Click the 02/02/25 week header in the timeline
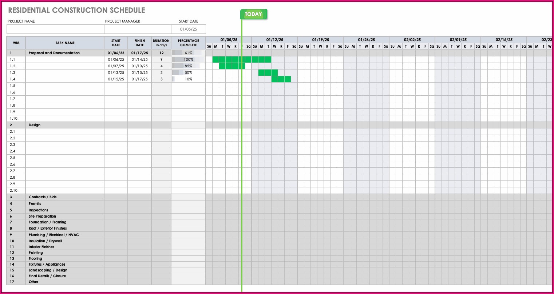Viewport: 554px width, 294px height. 412,40
